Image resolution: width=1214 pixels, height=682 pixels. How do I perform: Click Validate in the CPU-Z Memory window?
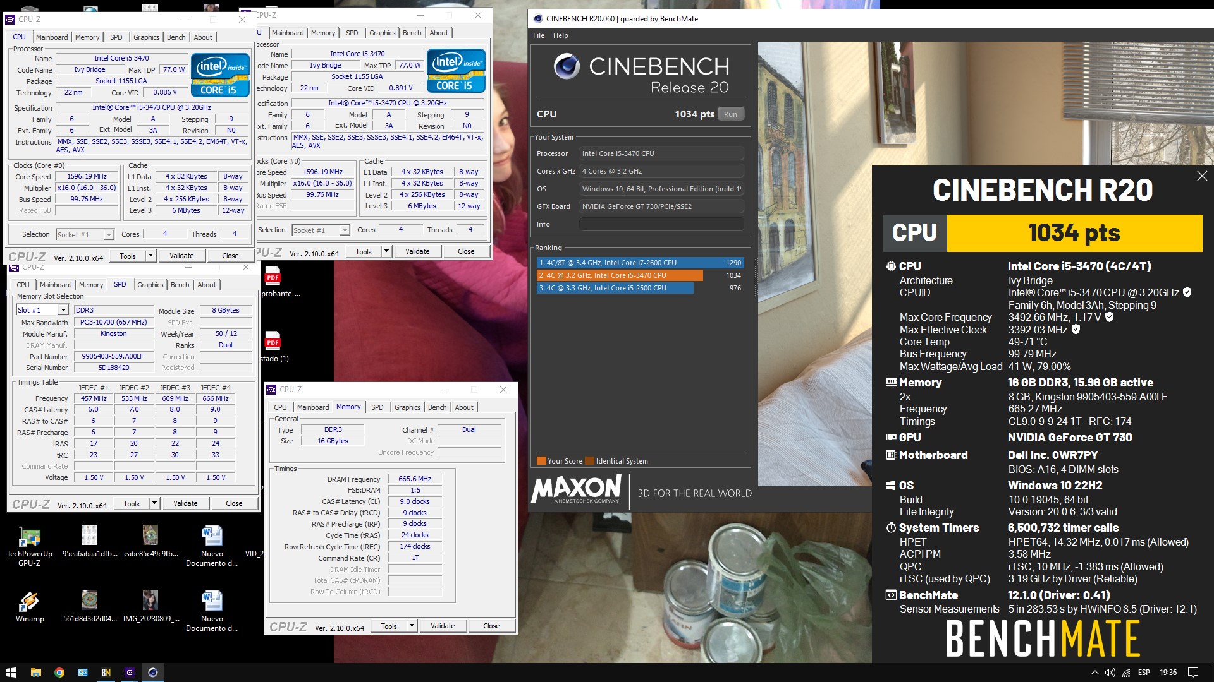(x=443, y=626)
